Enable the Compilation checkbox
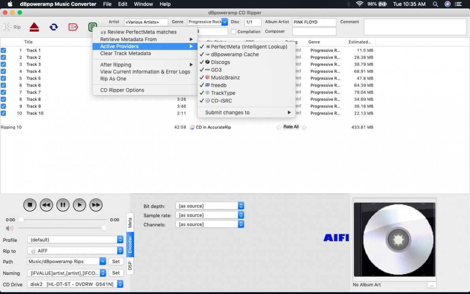Image resolution: width=470 pixels, height=294 pixels. (x=234, y=32)
